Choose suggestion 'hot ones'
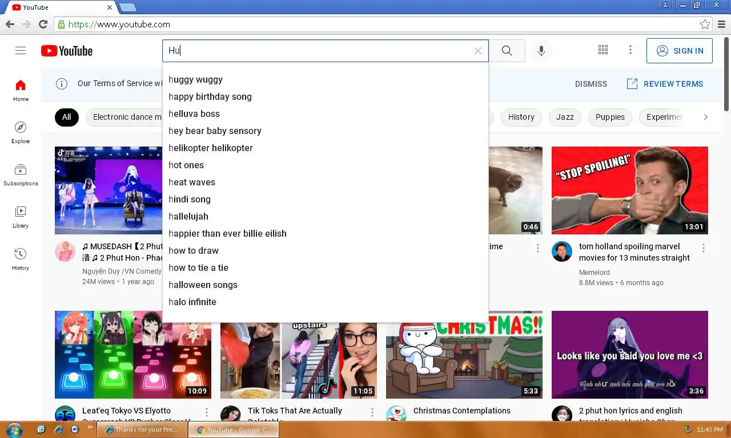 [326, 165]
